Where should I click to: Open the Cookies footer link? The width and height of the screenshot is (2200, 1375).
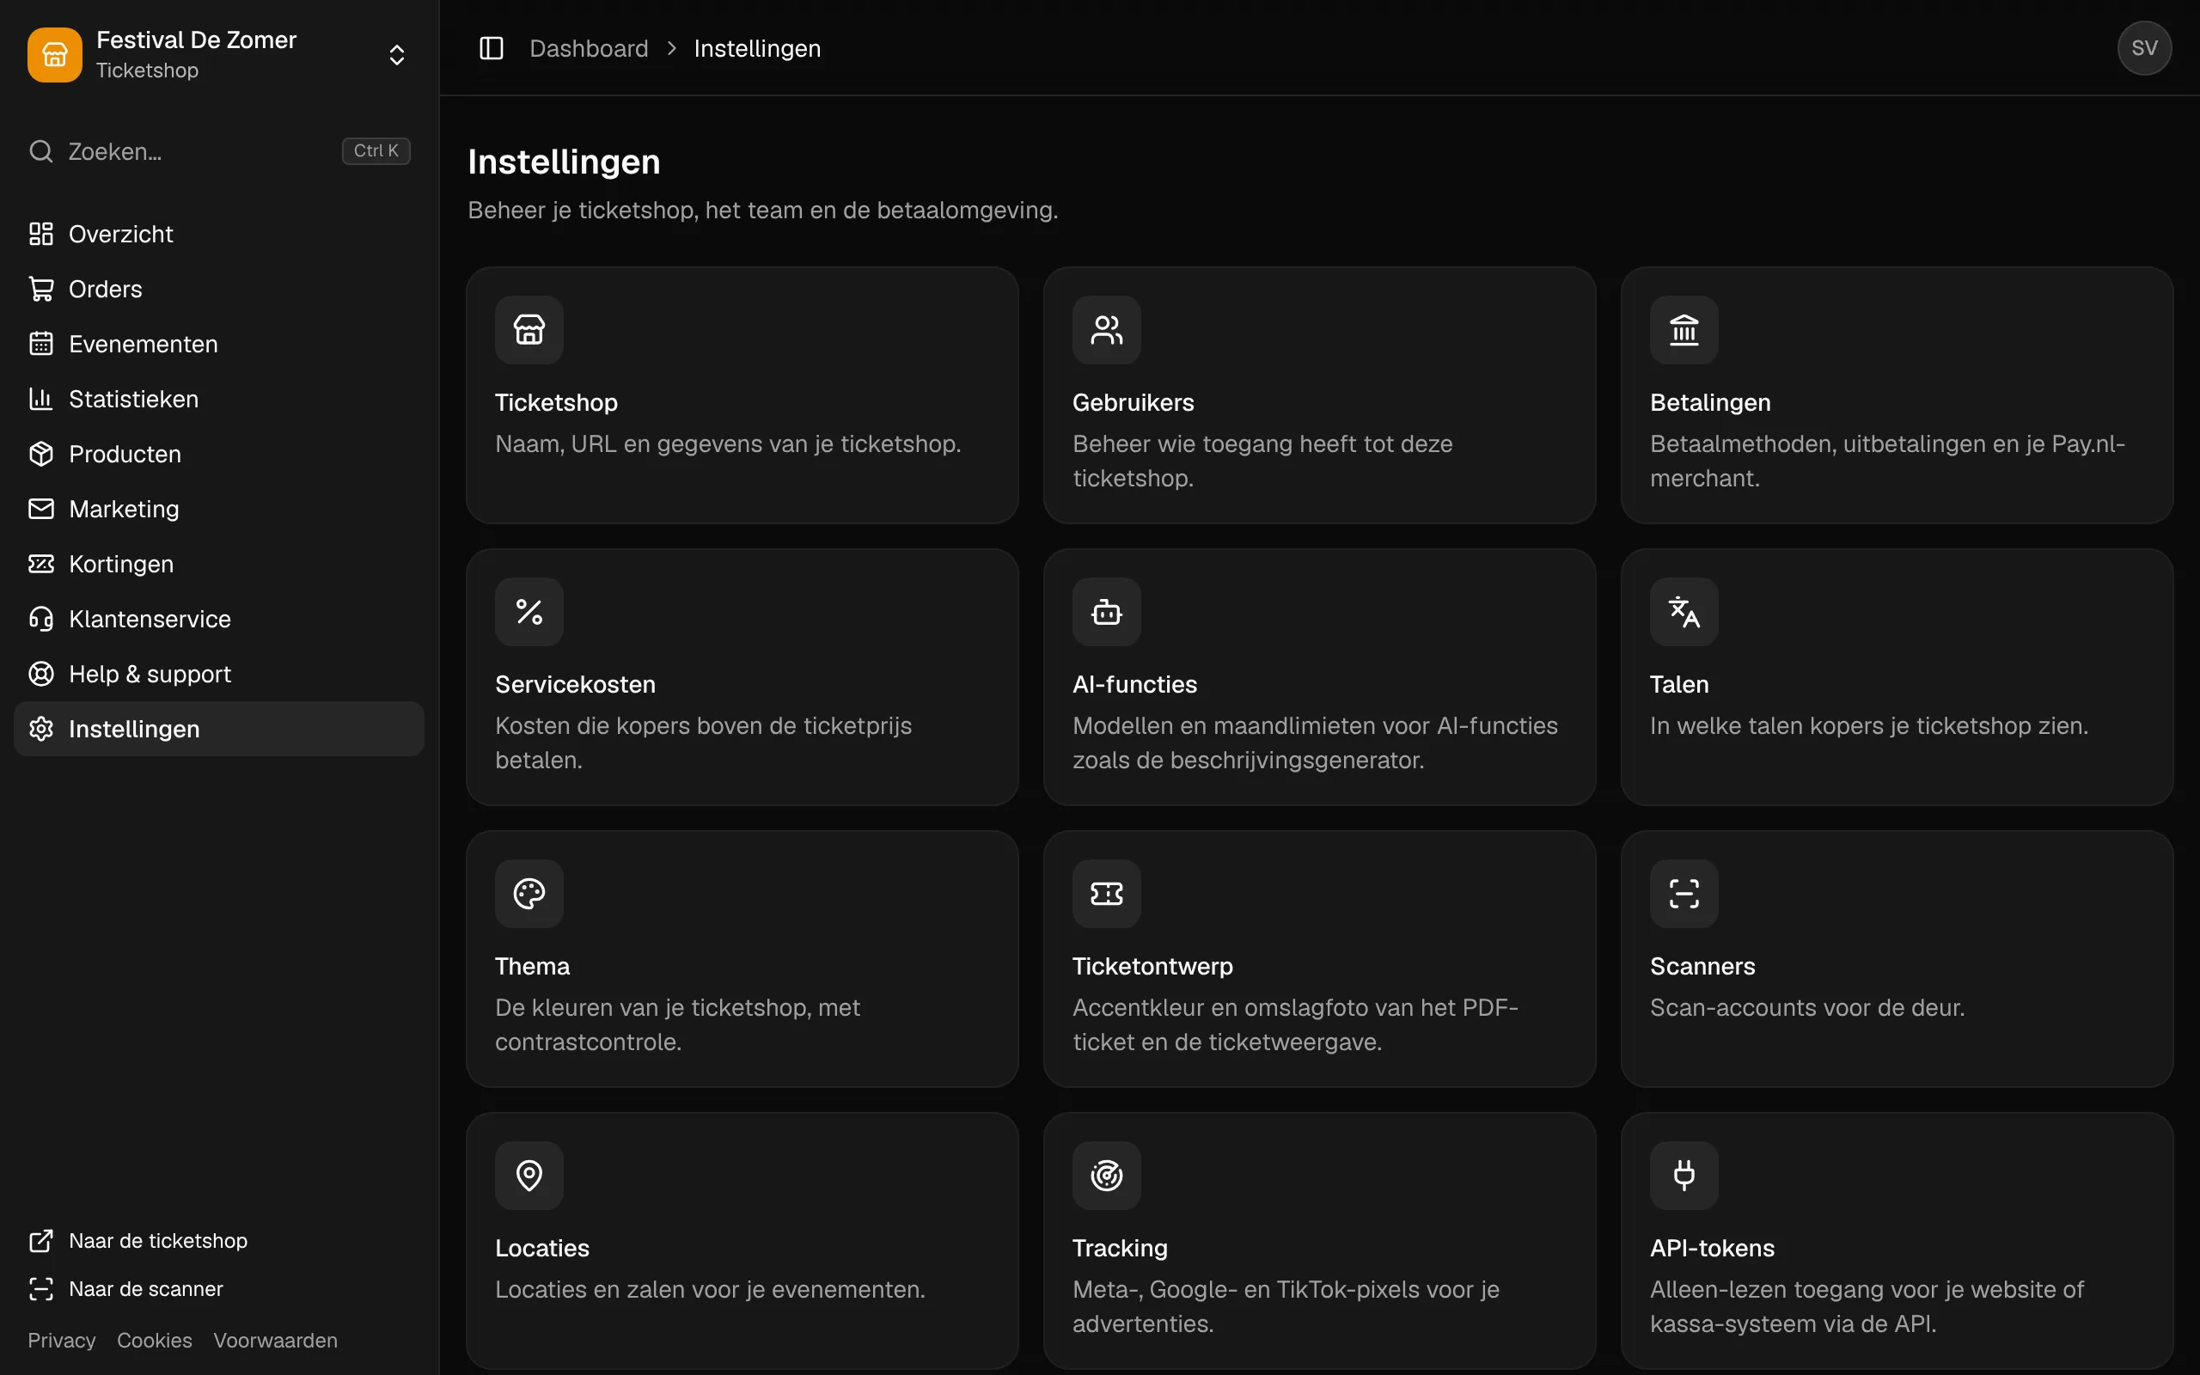[155, 1341]
